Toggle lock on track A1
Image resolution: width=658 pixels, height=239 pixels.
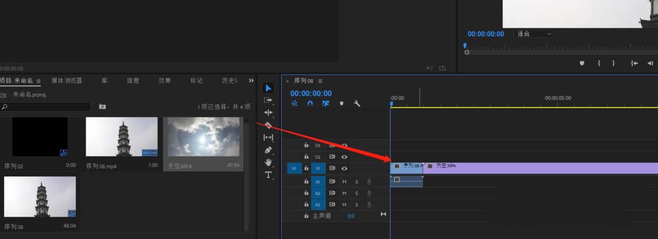point(307,182)
